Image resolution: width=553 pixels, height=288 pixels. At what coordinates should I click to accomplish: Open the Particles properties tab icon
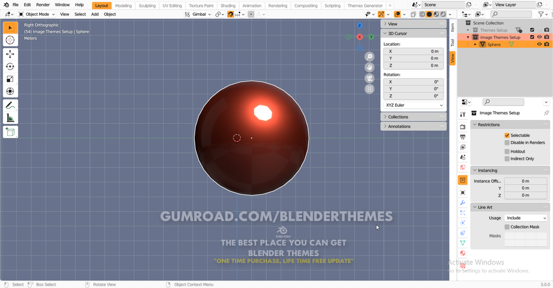tap(463, 213)
